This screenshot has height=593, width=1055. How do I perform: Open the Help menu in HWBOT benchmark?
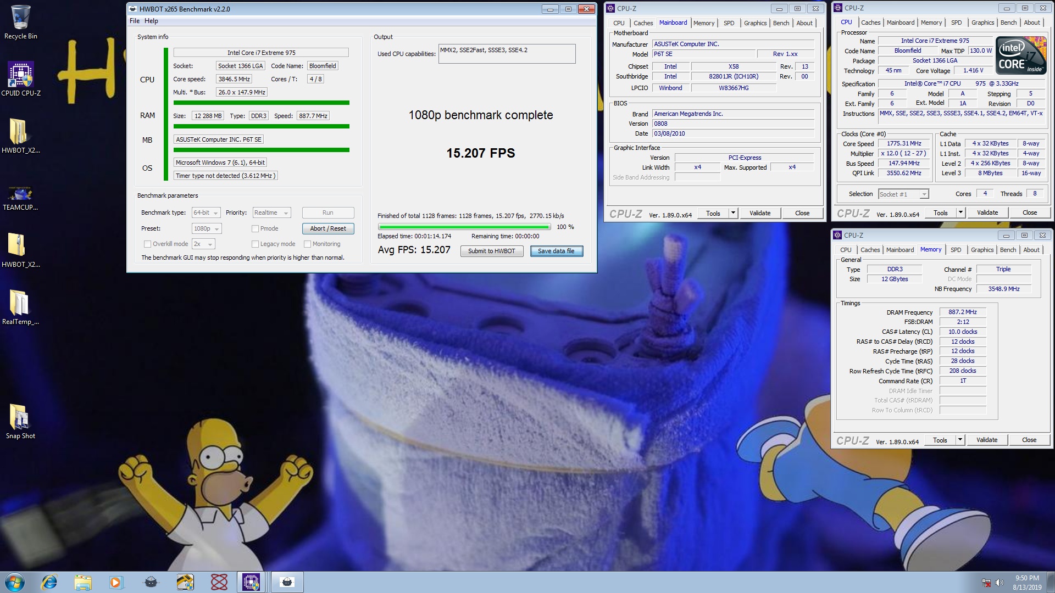pos(151,21)
